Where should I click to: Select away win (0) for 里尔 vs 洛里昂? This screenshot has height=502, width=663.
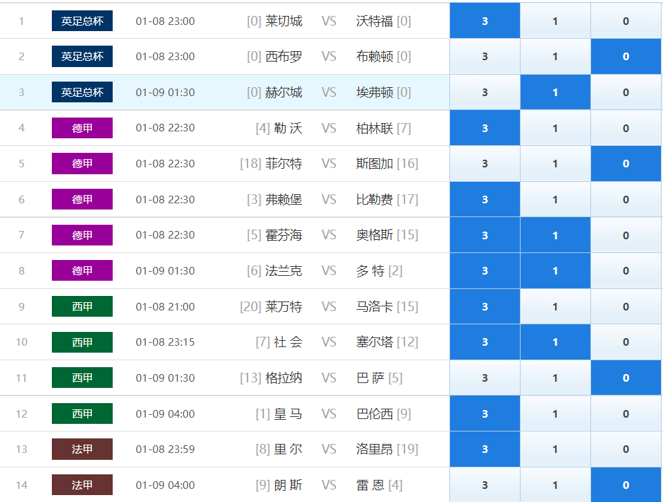point(626,449)
